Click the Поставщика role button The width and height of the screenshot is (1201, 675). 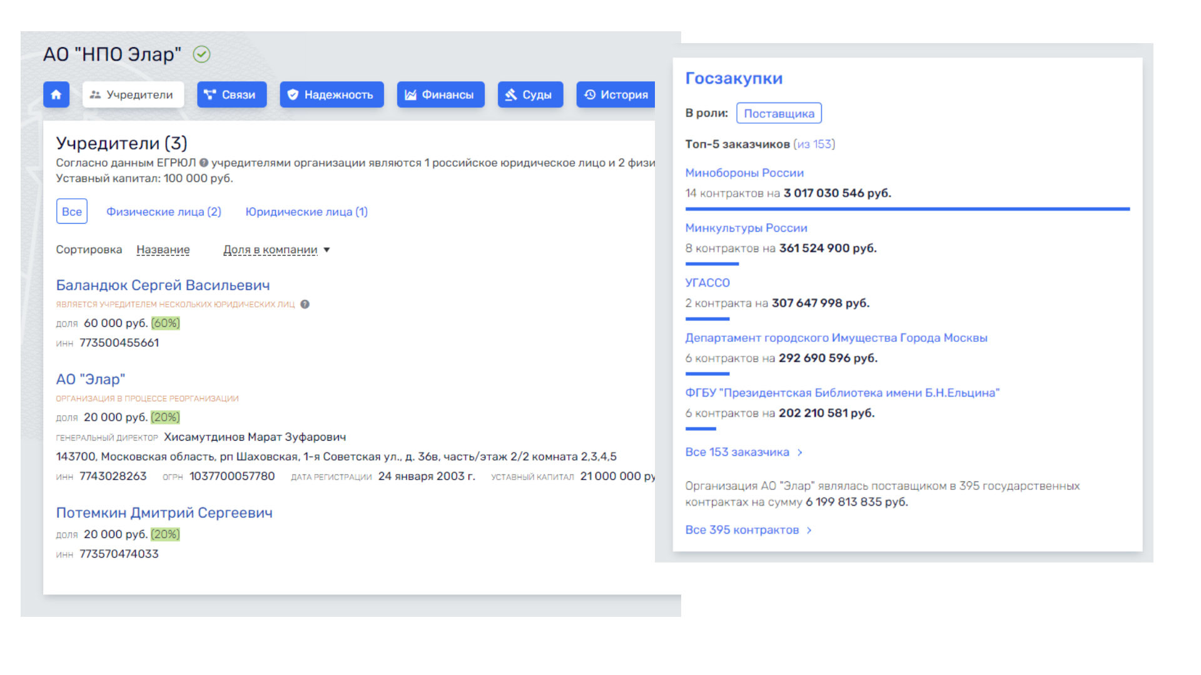779,114
